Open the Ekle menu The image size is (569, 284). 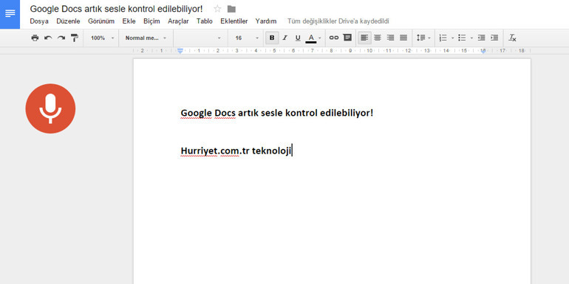[x=129, y=21]
